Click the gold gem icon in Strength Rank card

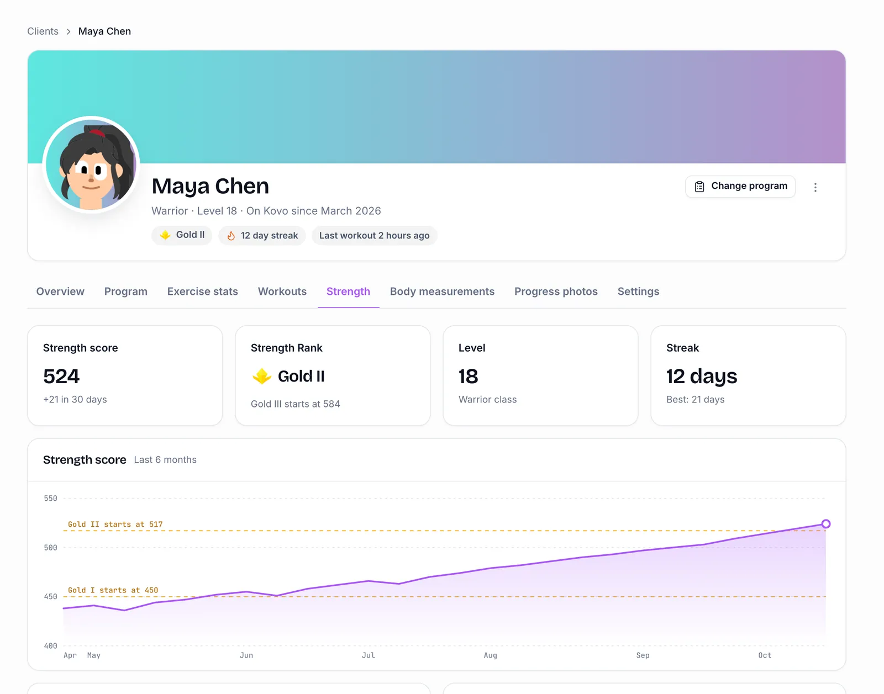coord(262,377)
